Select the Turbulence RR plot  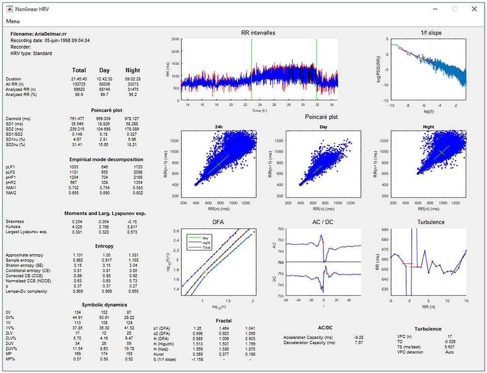(x=428, y=262)
